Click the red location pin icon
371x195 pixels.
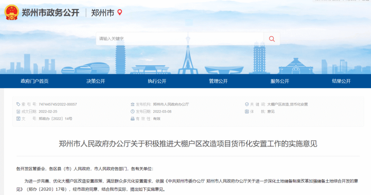120,12
